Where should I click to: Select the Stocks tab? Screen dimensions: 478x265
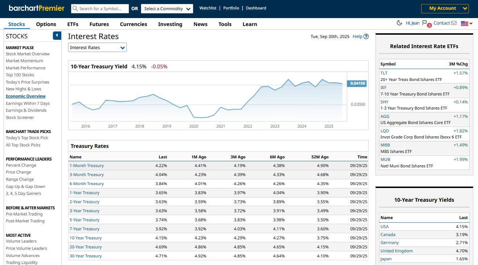pos(16,24)
